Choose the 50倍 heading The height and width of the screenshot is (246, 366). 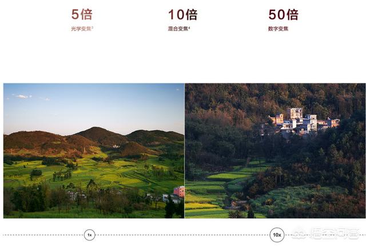[284, 14]
